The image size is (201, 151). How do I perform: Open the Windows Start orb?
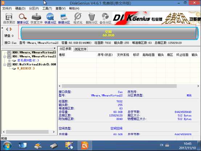pos(7,146)
